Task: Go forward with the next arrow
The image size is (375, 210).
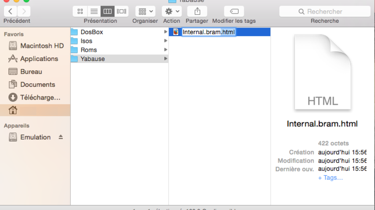Action: (x=24, y=11)
